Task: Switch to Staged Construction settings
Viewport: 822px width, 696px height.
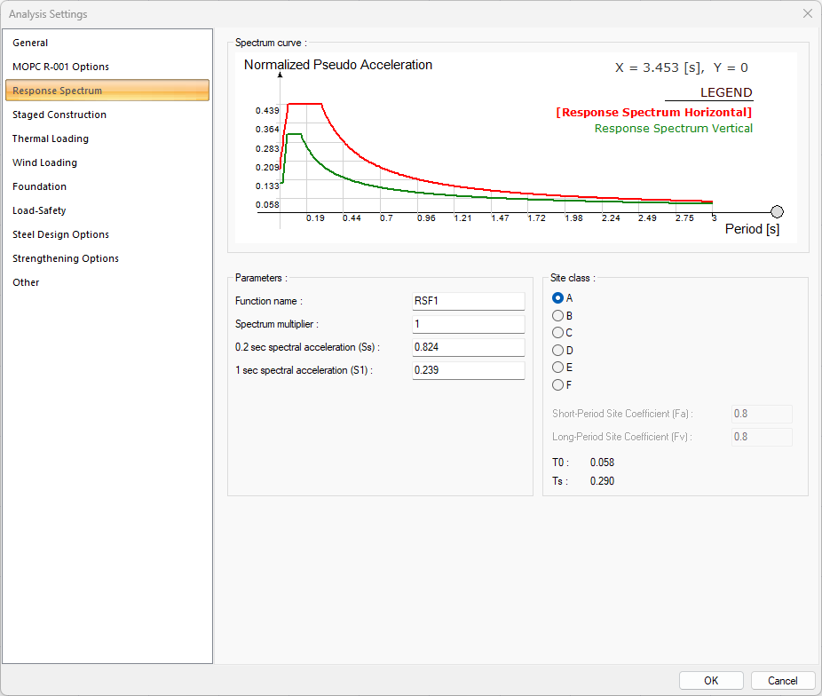Action: (59, 115)
